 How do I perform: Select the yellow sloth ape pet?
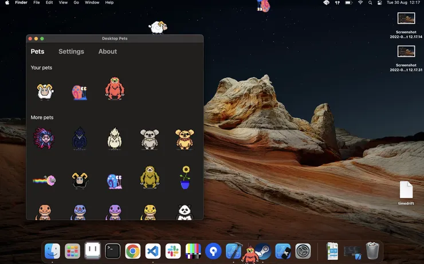coord(150,178)
